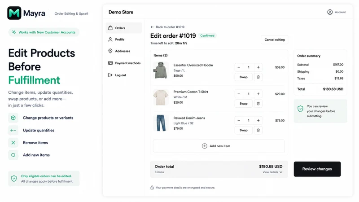Delete the Essential Oversized Hoodie item
The image size is (359, 202).
258,77
